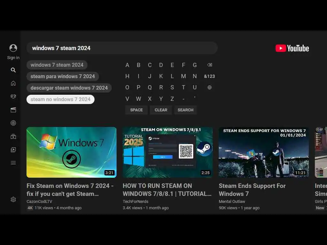Switch keyboard to &123 symbols

209,76
